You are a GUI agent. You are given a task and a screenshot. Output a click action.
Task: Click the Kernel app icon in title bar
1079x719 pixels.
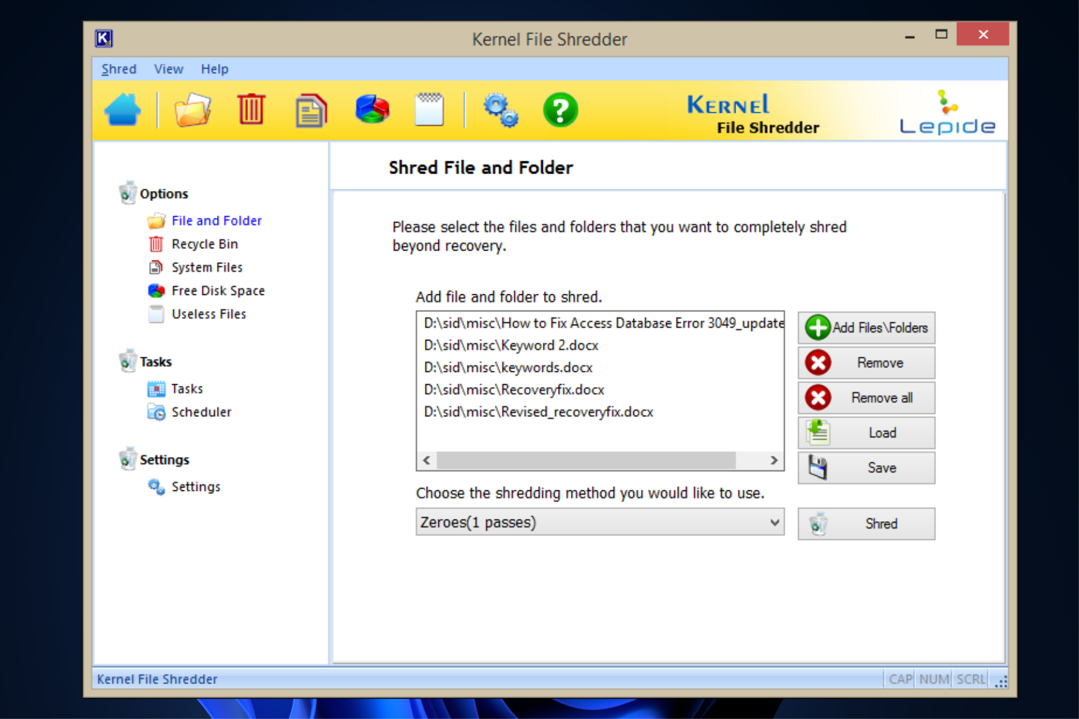pos(104,38)
